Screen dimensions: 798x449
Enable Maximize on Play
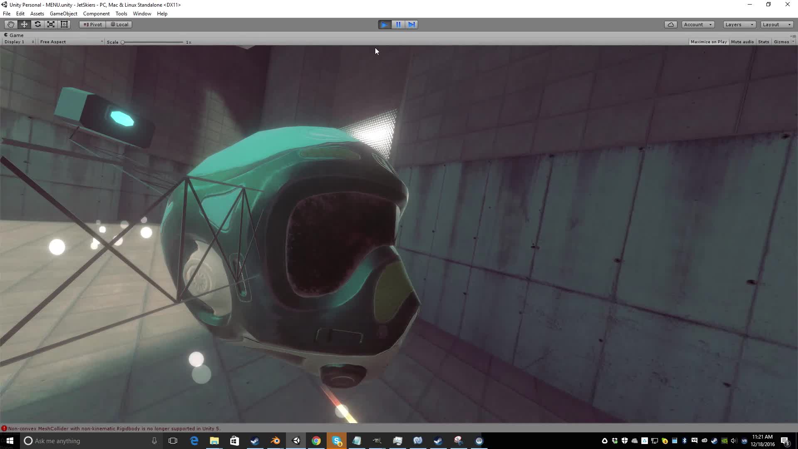click(709, 42)
